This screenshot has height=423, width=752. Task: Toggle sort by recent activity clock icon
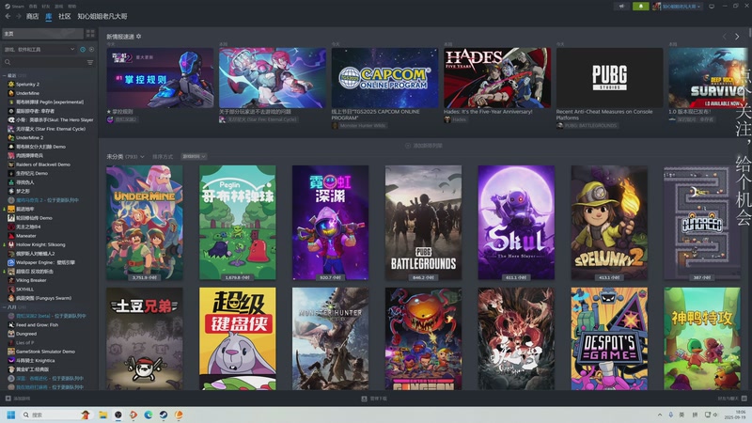[83, 50]
